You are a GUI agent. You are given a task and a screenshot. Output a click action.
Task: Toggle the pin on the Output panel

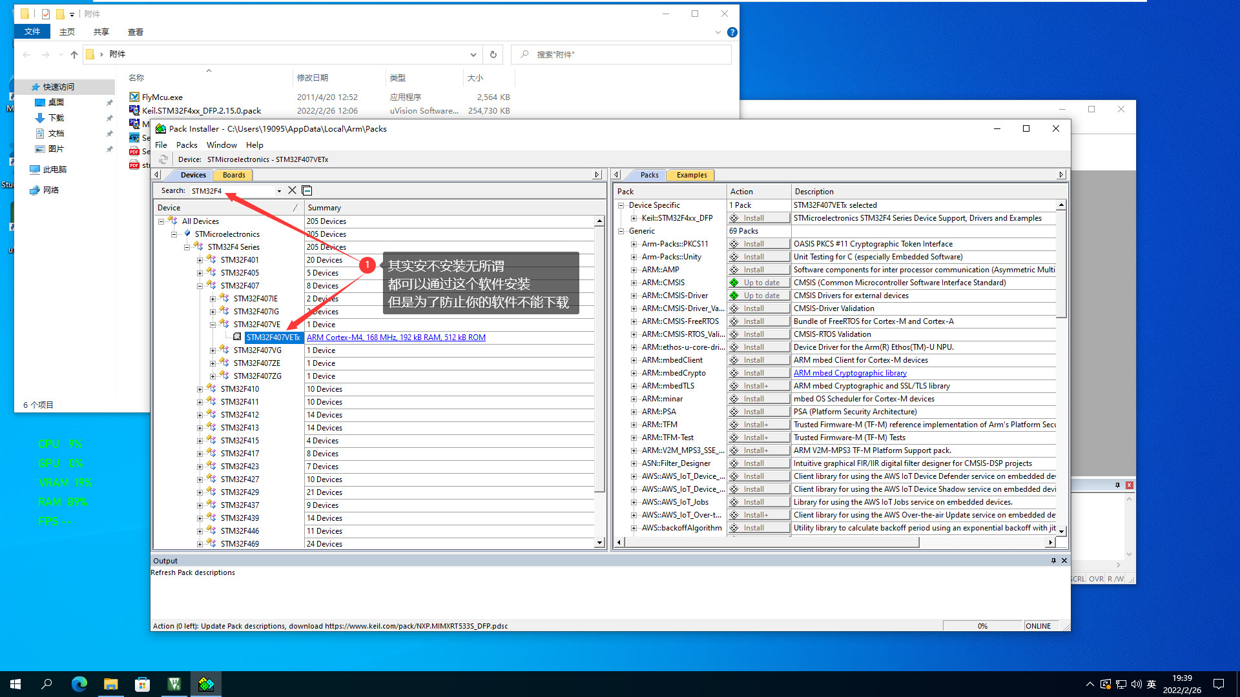pos(1053,560)
